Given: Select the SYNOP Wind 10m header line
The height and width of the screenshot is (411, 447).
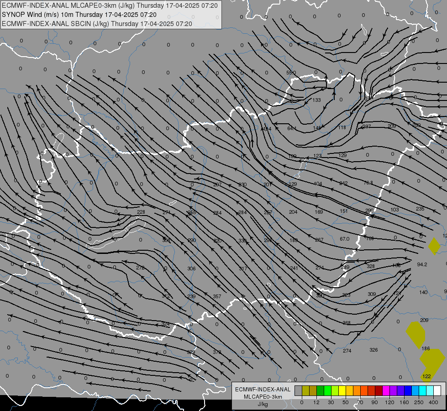Looking at the screenshot, I should [79, 15].
